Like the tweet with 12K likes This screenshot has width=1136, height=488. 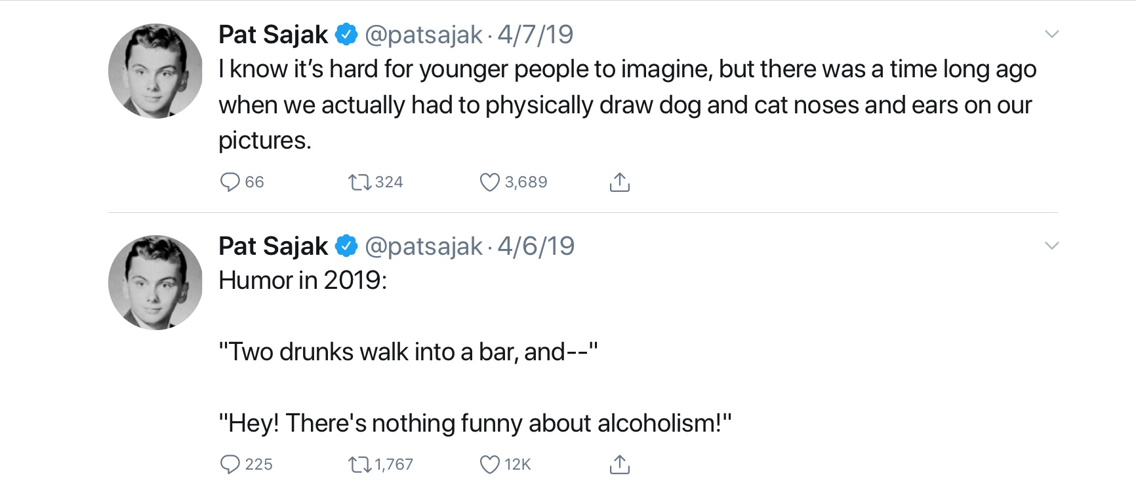(490, 464)
